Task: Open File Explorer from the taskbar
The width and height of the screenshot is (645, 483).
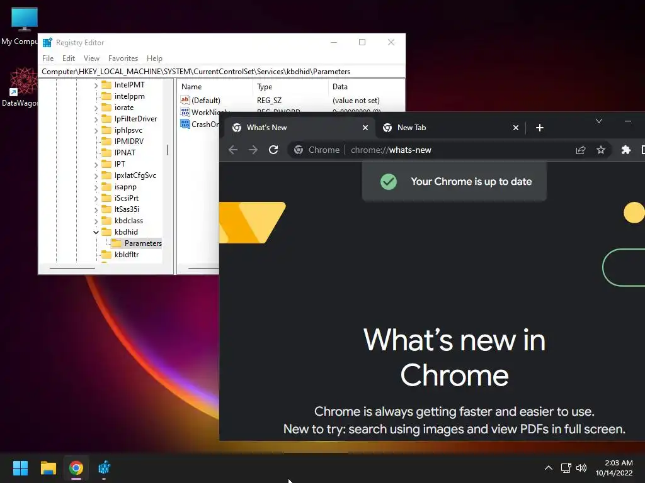Action: [48, 468]
